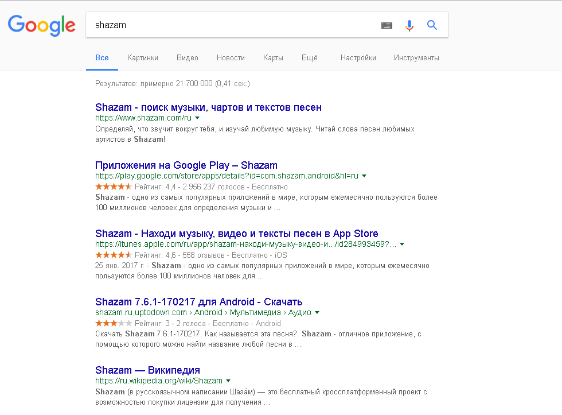This screenshot has height=415, width=562.
Task: Open 'Shazam 7.6.1-170217 для Android' link
Action: [199, 302]
